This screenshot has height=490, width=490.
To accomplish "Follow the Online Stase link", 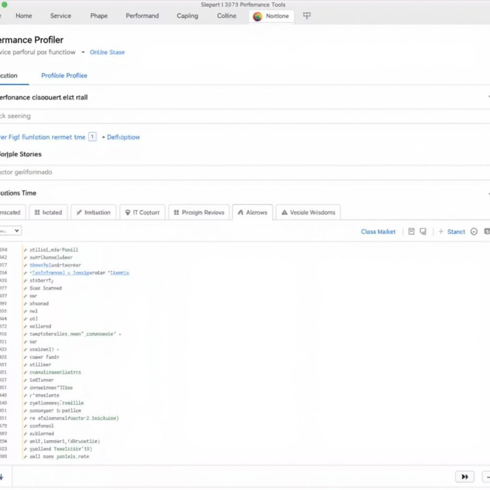I will tap(107, 52).
